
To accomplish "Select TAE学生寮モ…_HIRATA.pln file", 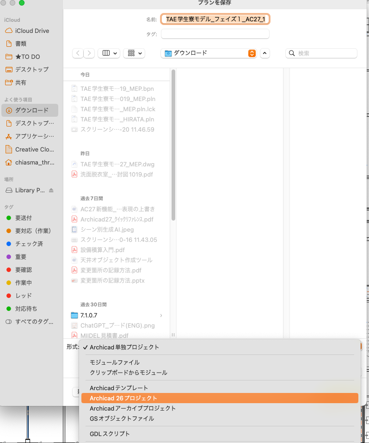I will (117, 119).
